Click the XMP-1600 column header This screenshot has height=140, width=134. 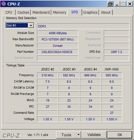point(111,69)
